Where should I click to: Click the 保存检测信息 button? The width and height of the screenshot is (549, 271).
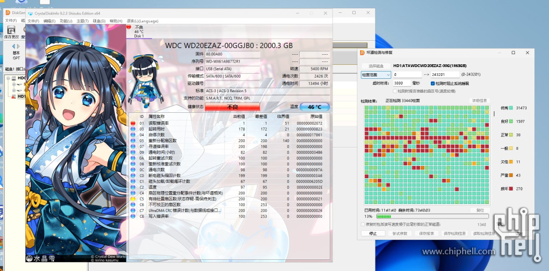[454, 234]
